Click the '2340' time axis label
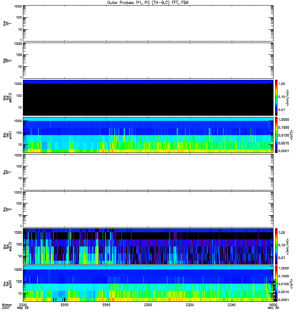296x316 pixels. coord(232,305)
